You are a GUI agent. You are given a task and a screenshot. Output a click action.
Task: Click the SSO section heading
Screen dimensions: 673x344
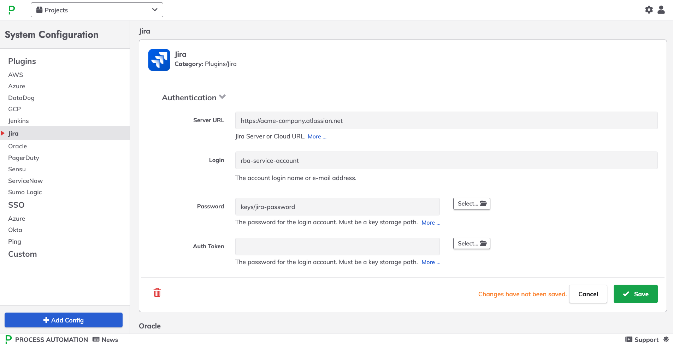(16, 205)
